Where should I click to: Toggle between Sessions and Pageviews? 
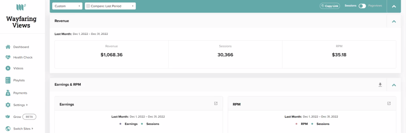(362, 6)
